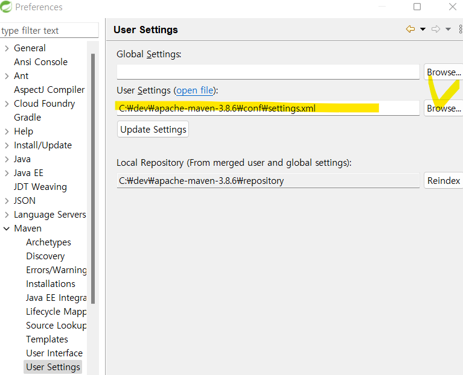Expand the Language Servers node
Image resolution: width=463 pixels, height=375 pixels.
point(7,214)
